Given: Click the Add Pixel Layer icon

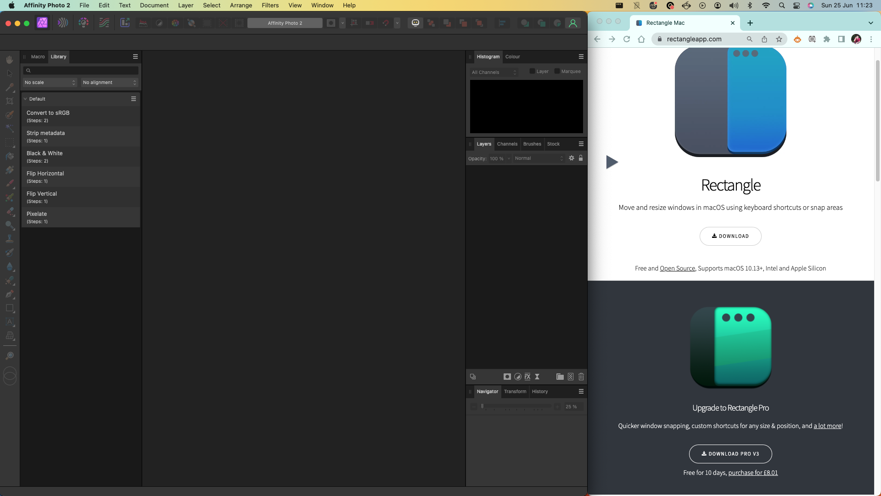Looking at the screenshot, I should pos(571,377).
